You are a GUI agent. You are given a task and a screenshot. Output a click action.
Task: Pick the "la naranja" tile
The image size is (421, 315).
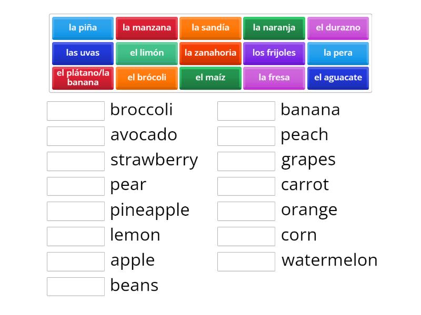274,28
